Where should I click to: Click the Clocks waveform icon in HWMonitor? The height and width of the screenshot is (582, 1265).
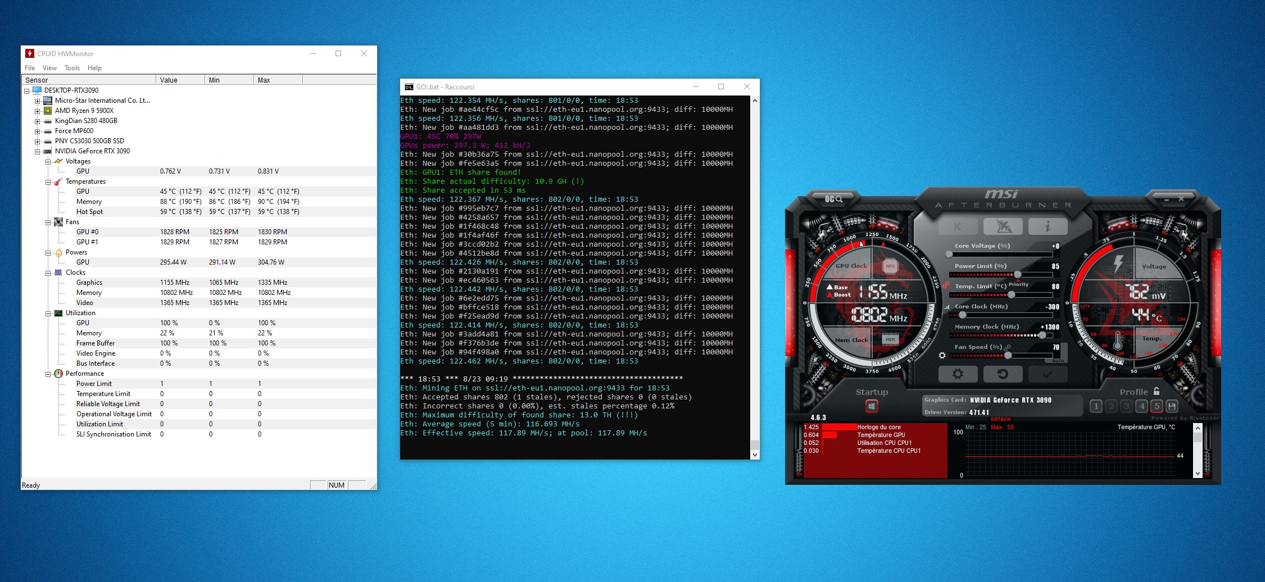(58, 272)
